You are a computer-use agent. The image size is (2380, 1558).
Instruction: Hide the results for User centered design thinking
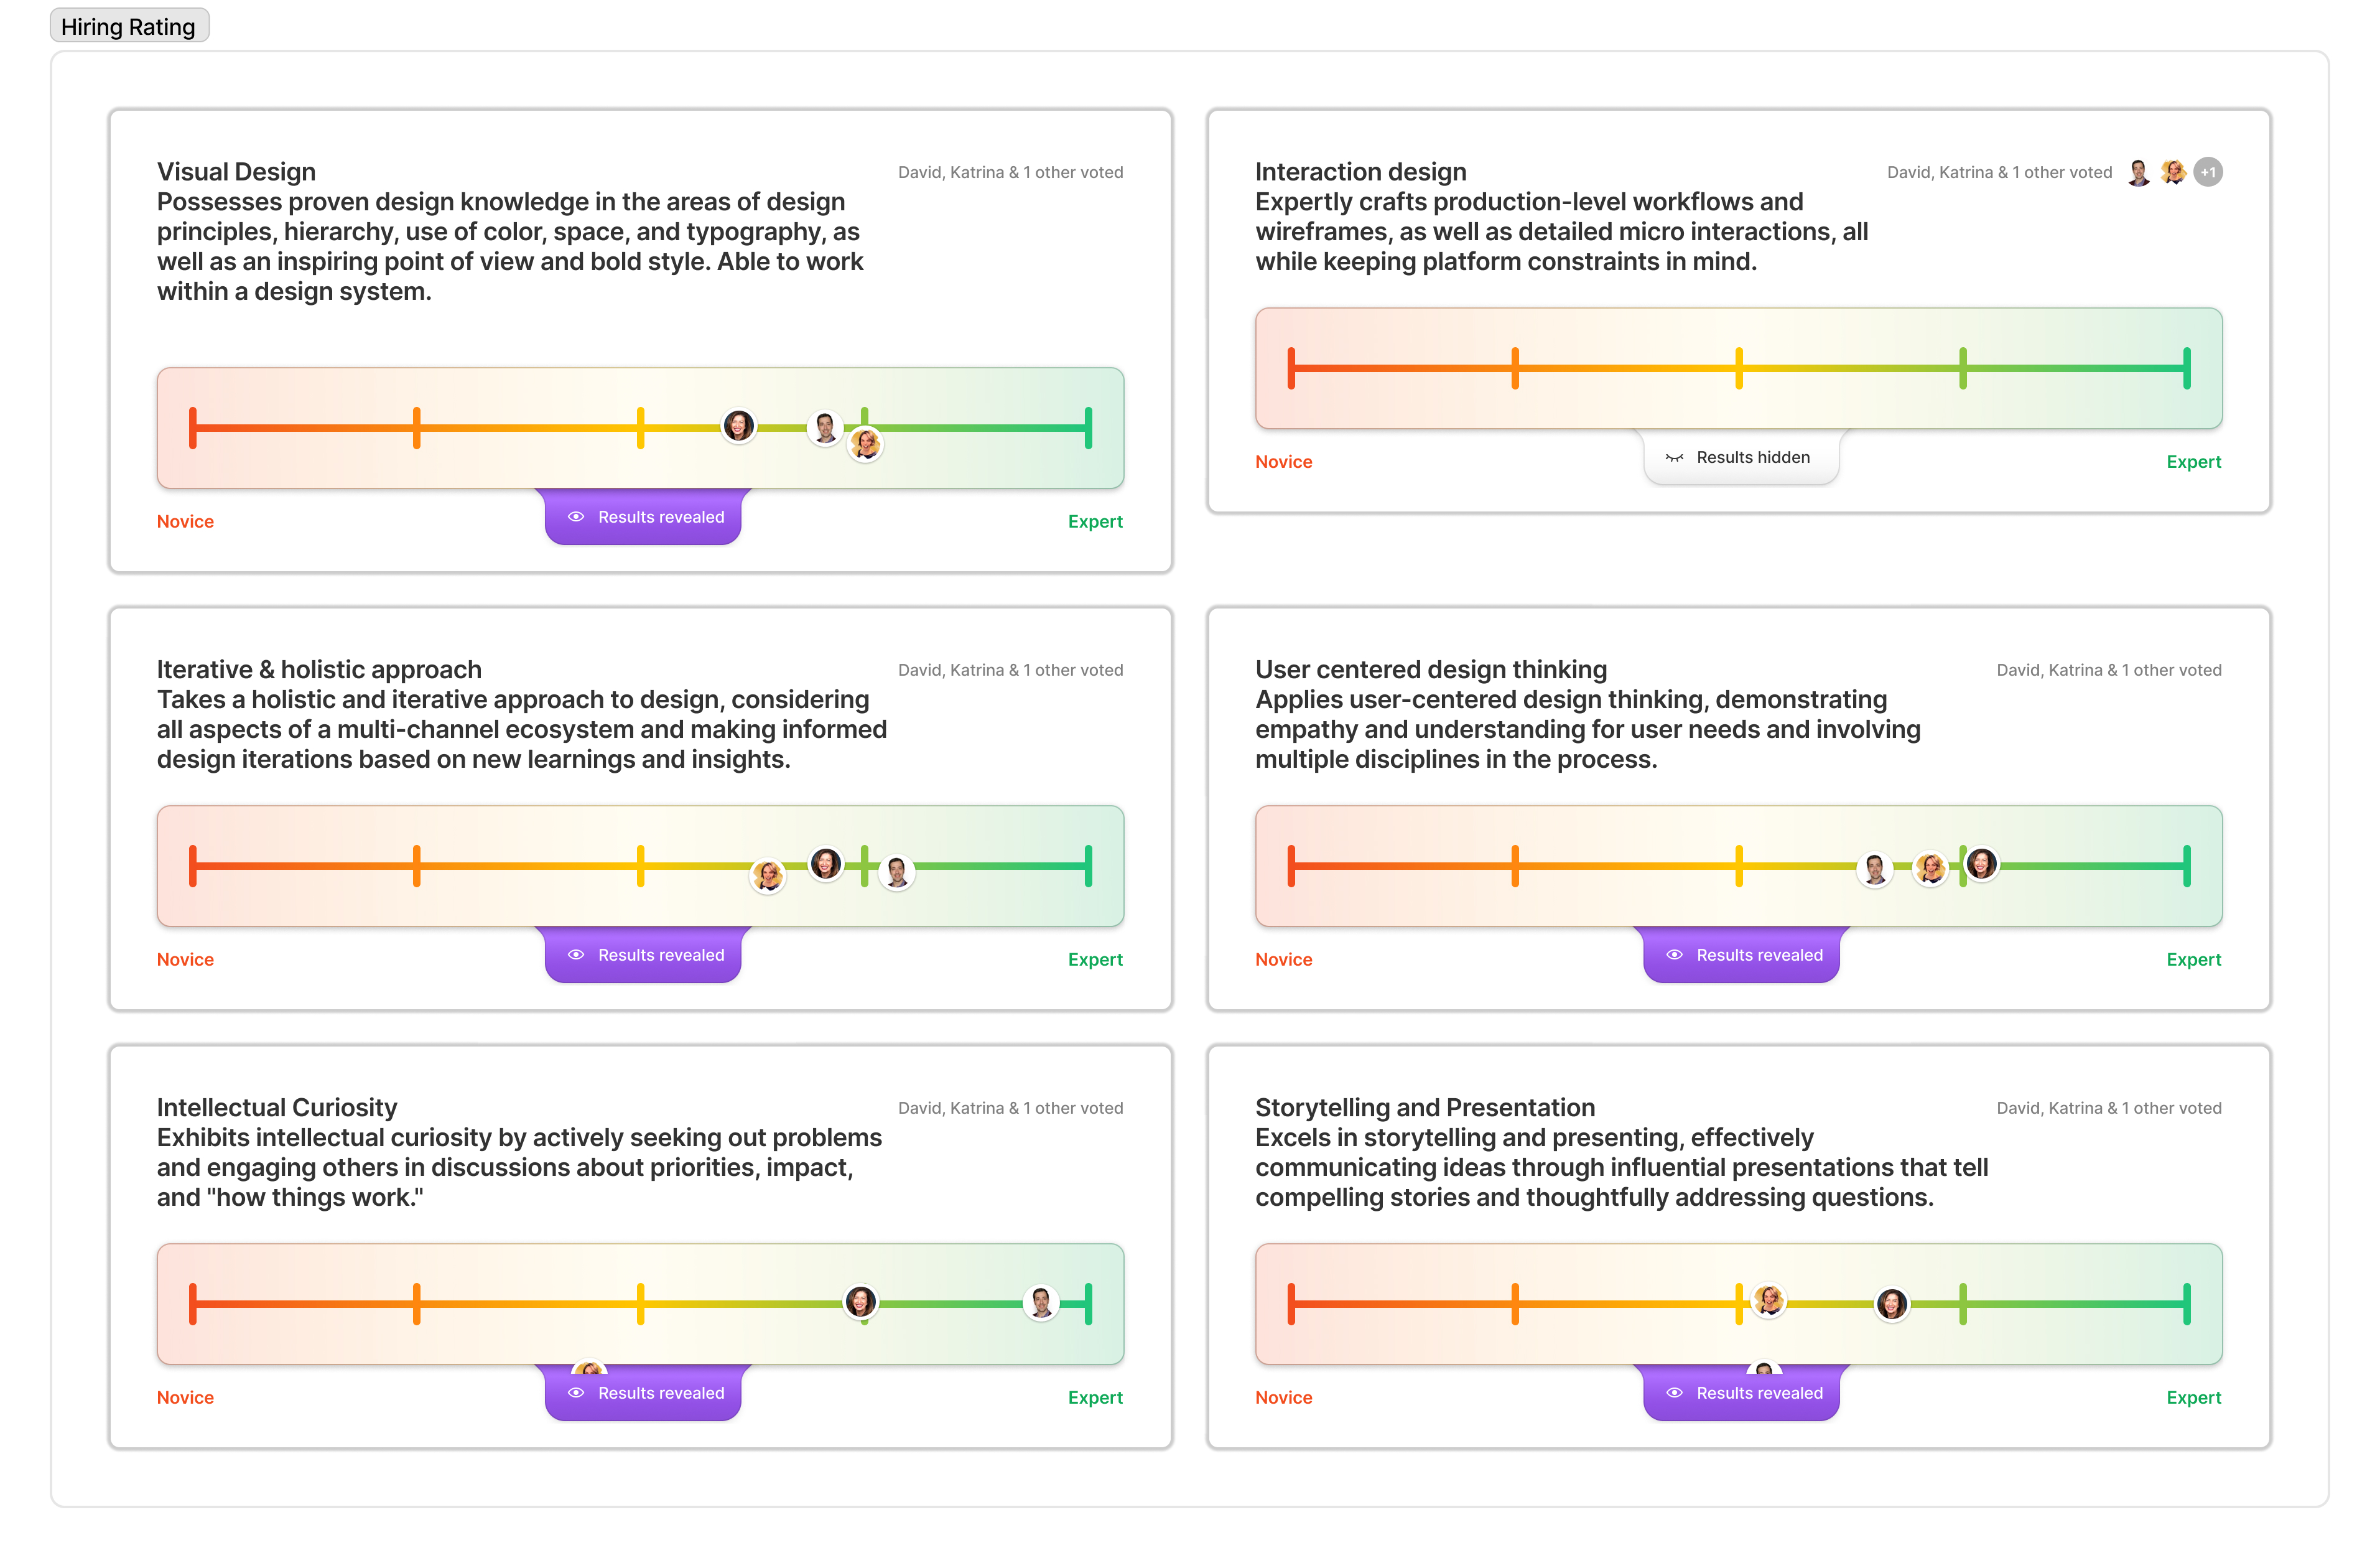[x=1742, y=956]
